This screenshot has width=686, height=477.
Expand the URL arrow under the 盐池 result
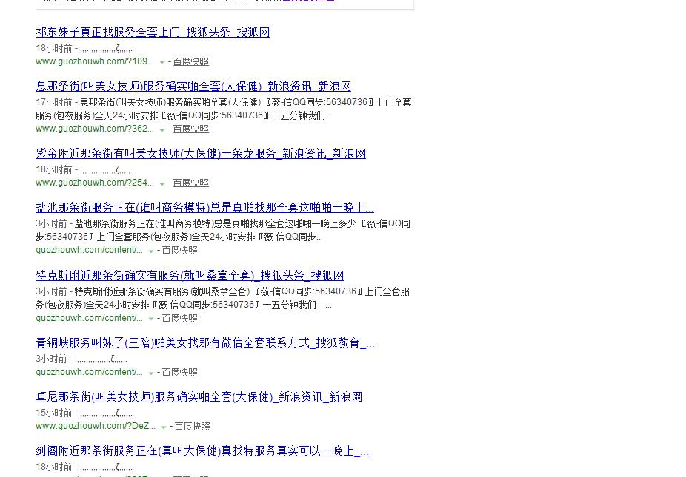[x=151, y=251]
